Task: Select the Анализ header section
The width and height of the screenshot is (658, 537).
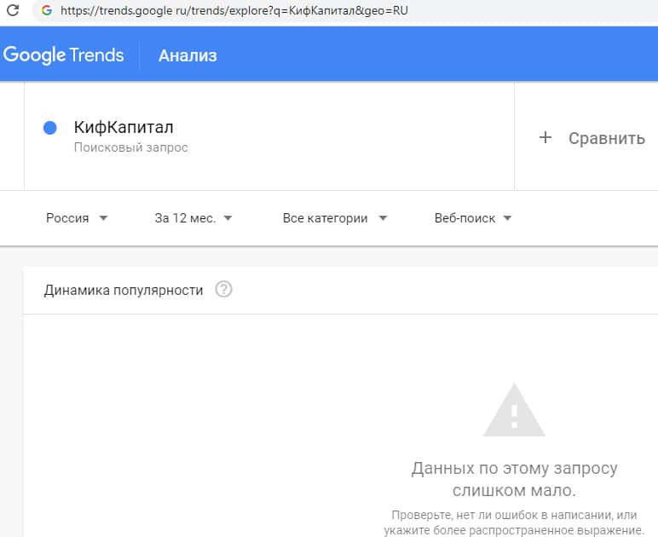Action: pos(188,56)
